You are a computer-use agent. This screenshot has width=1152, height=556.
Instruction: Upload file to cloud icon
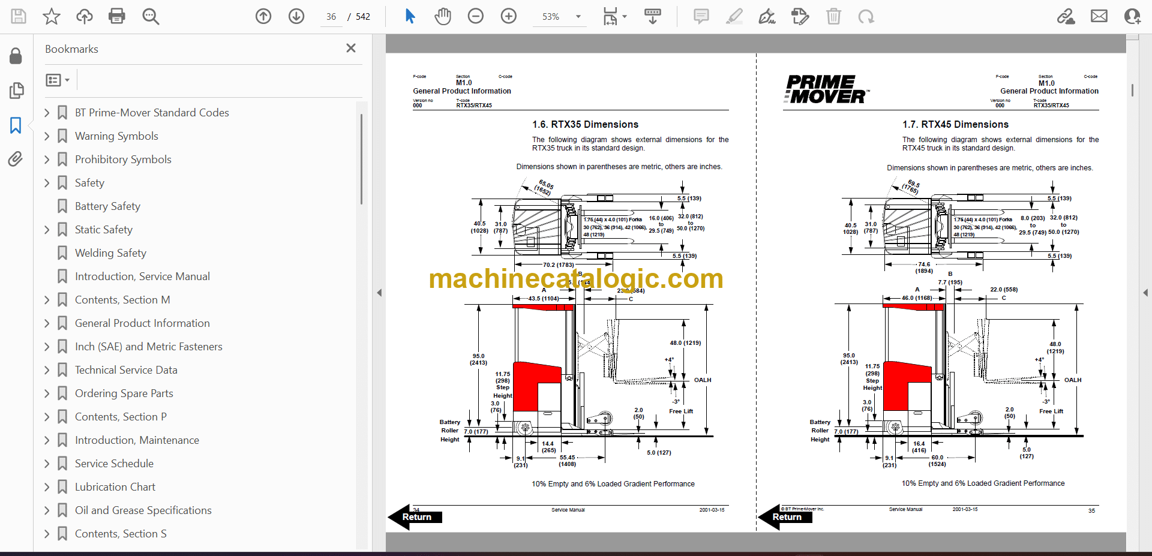85,16
